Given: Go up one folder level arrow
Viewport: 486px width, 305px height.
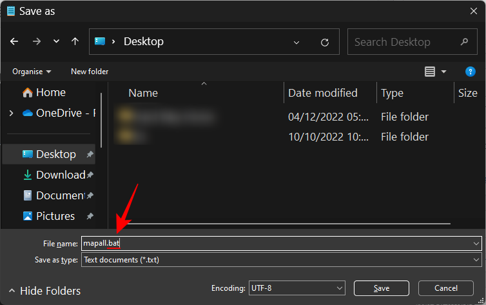Looking at the screenshot, I should (x=75, y=41).
